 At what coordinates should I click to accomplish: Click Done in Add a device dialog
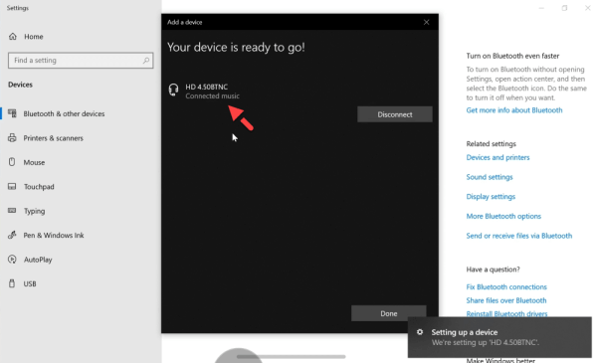pos(388,313)
